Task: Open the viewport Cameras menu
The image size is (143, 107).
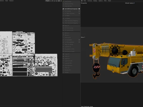Action: point(90,1)
